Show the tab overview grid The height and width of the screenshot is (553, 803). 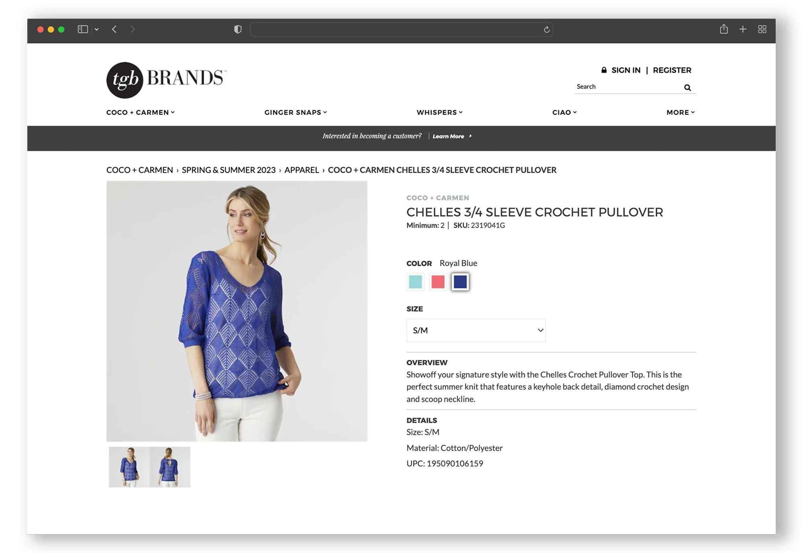(x=762, y=29)
